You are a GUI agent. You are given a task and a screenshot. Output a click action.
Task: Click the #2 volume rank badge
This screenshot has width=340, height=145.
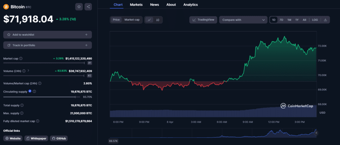[x=90, y=76]
